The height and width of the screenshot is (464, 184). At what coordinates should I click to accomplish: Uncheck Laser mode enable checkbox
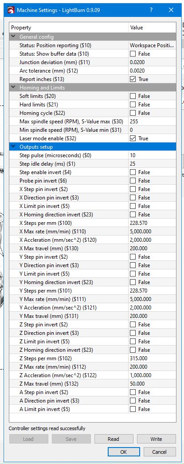[133, 138]
